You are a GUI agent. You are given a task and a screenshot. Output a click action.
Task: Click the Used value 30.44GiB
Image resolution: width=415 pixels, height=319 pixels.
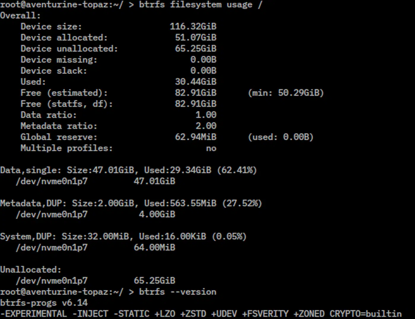[196, 82]
